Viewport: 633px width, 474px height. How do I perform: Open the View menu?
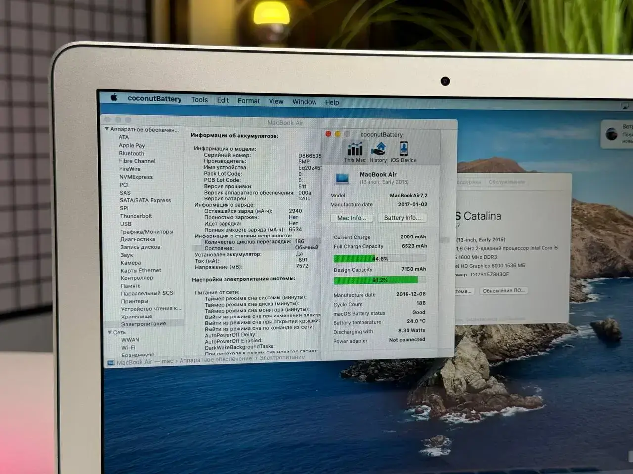(276, 101)
